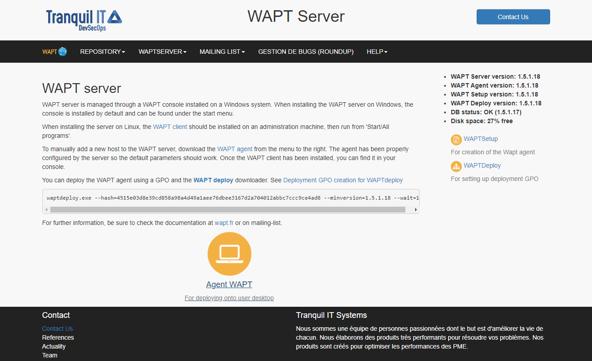Open the WAPT client link

tap(170, 127)
